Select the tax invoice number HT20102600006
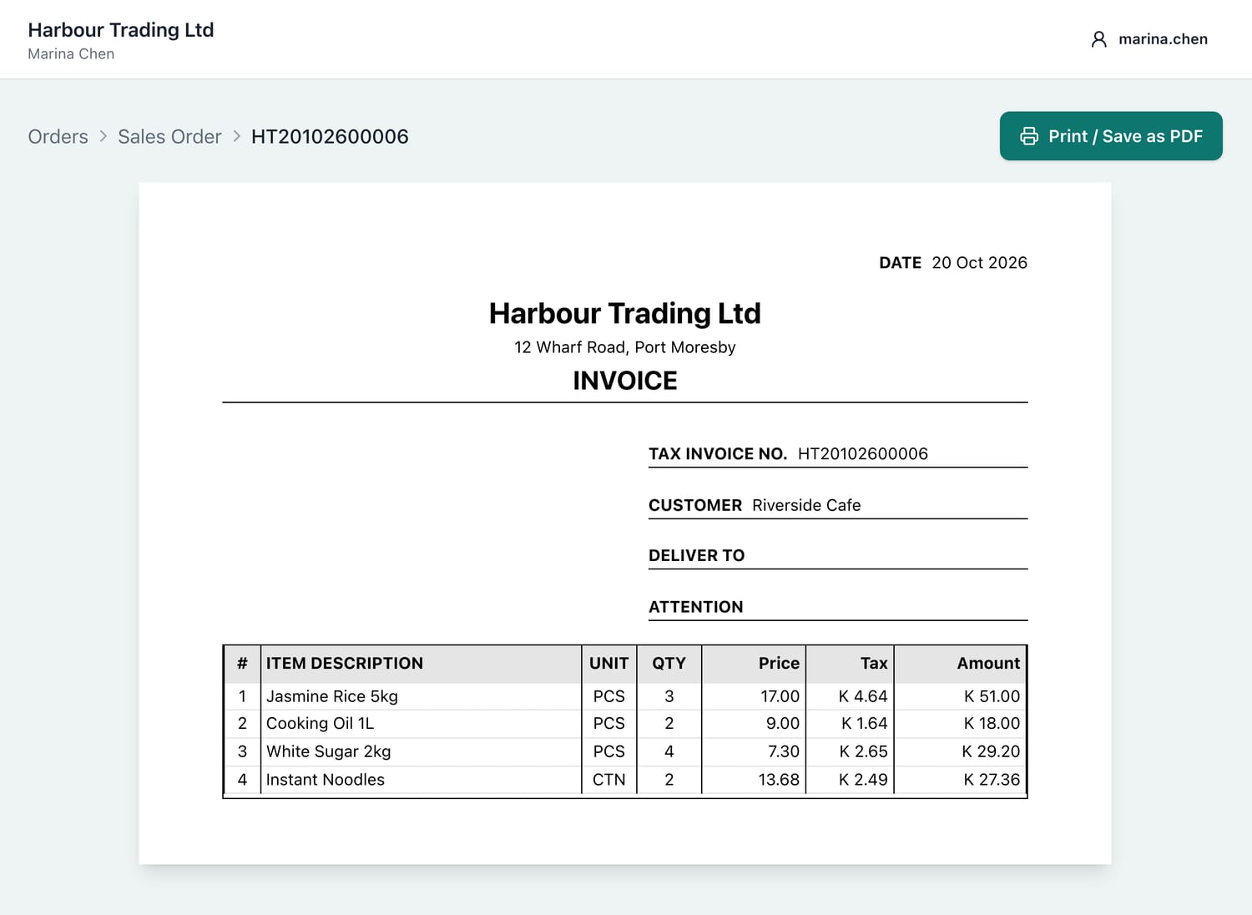This screenshot has width=1252, height=915. (x=863, y=454)
